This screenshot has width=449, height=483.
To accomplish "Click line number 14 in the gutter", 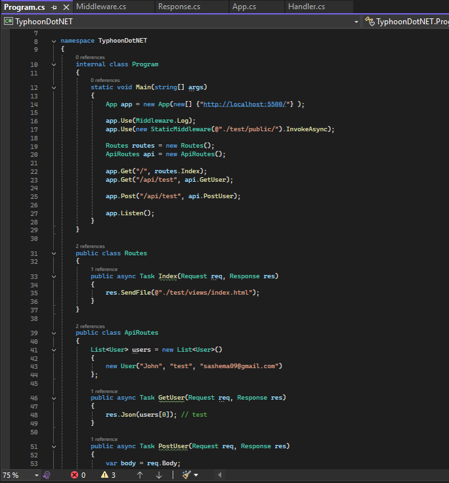I will click(x=34, y=105).
